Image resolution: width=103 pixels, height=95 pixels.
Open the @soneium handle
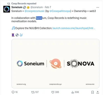tap(36, 7)
